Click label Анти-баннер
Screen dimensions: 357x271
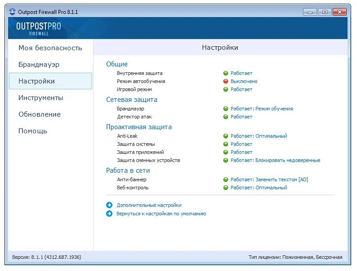(x=132, y=179)
